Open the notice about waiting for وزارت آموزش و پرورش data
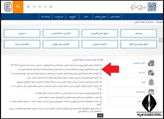Image resolution: width=164 pixels, height=119 pixels. click(58, 82)
